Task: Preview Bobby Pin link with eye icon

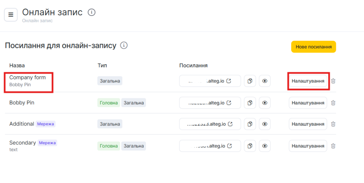Action: coord(264,103)
